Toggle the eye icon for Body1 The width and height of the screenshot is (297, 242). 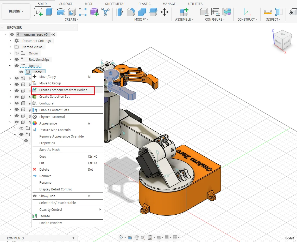21,72
